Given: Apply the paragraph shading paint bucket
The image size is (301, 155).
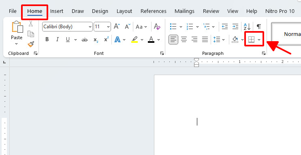Looking at the screenshot, I should click(235, 40).
